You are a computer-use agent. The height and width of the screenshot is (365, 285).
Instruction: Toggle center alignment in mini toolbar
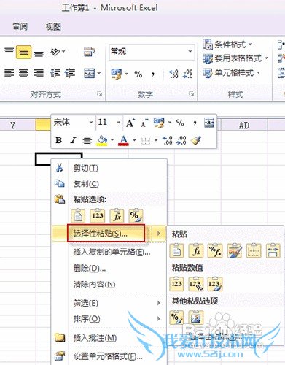(87, 140)
